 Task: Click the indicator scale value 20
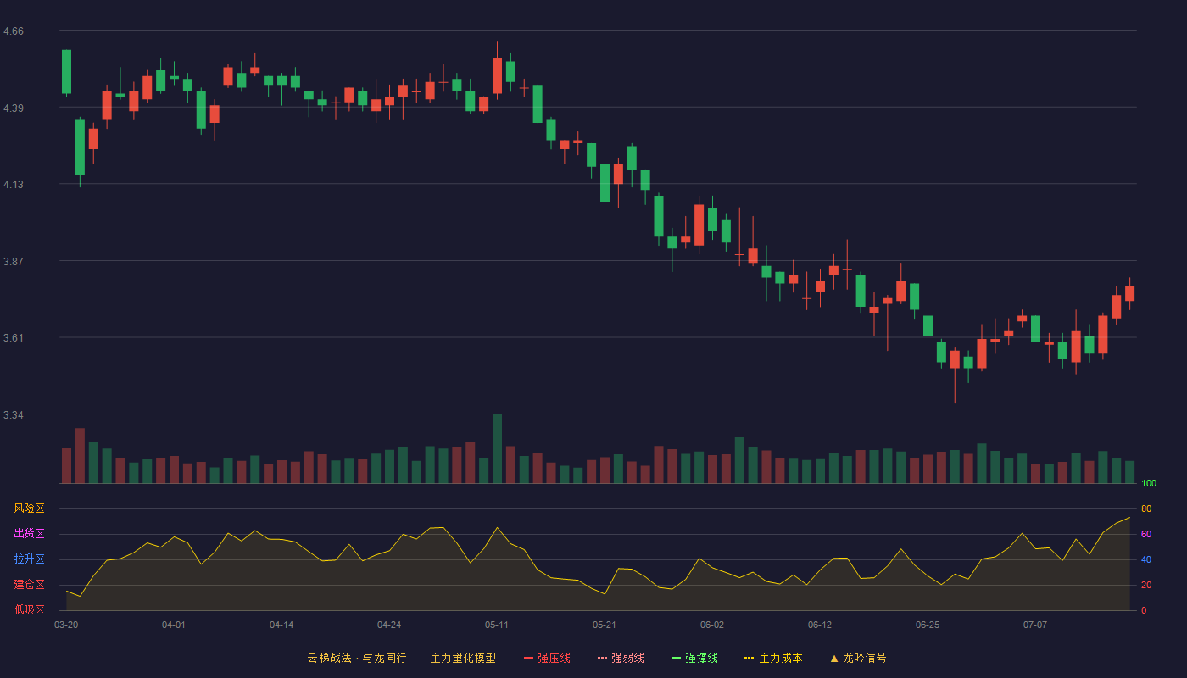pos(1146,585)
